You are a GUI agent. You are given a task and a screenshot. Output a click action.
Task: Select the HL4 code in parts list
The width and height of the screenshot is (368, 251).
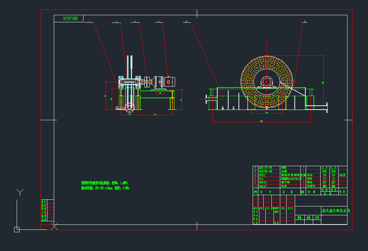[x=261, y=179]
